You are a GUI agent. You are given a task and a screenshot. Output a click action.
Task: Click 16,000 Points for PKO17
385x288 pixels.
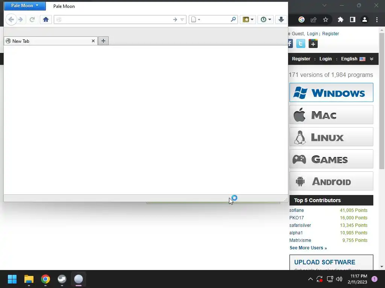tap(353, 218)
